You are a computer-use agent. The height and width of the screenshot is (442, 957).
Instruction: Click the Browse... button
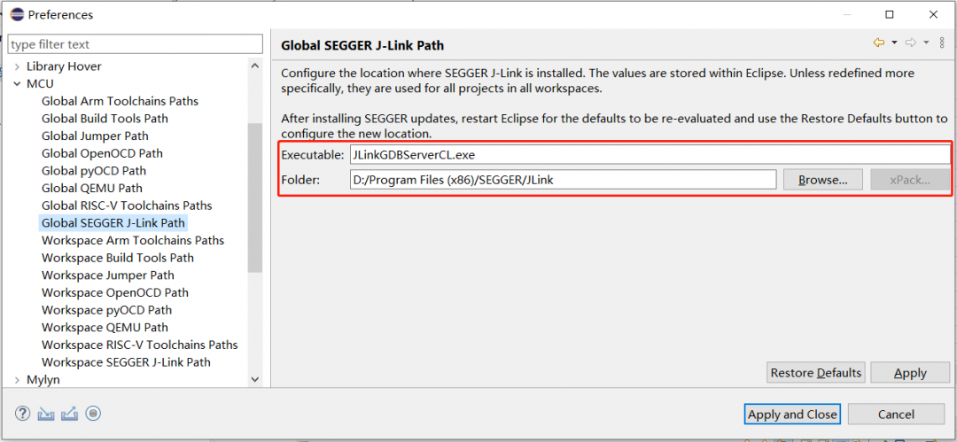tap(822, 180)
